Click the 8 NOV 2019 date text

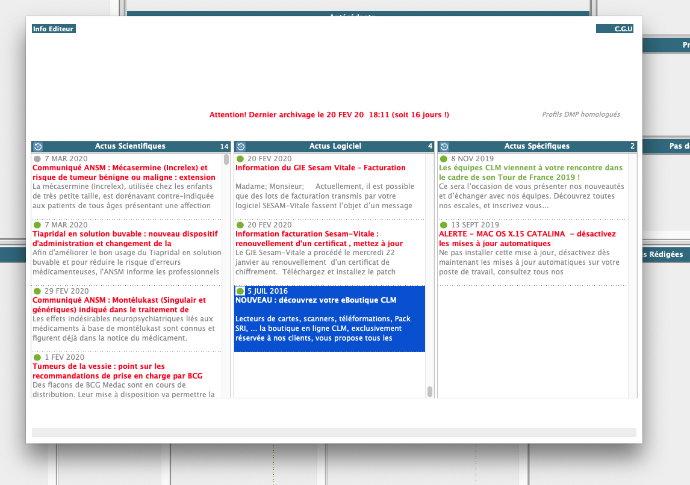pyautogui.click(x=472, y=159)
